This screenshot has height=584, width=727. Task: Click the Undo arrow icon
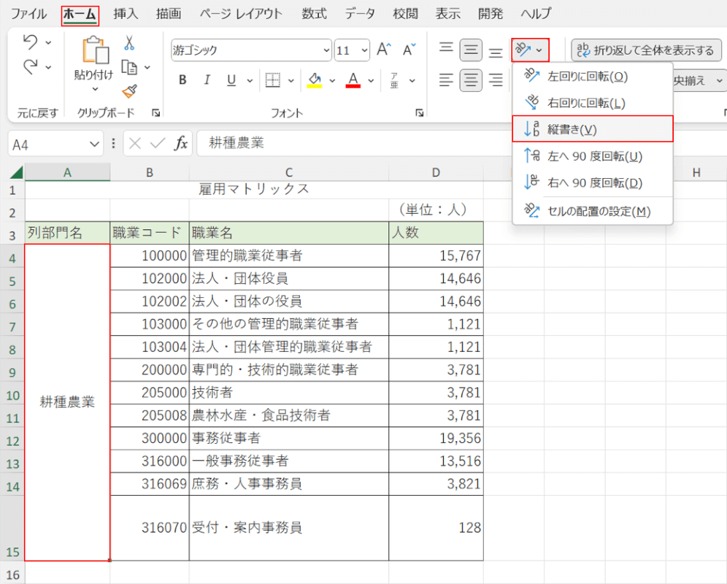point(31,42)
